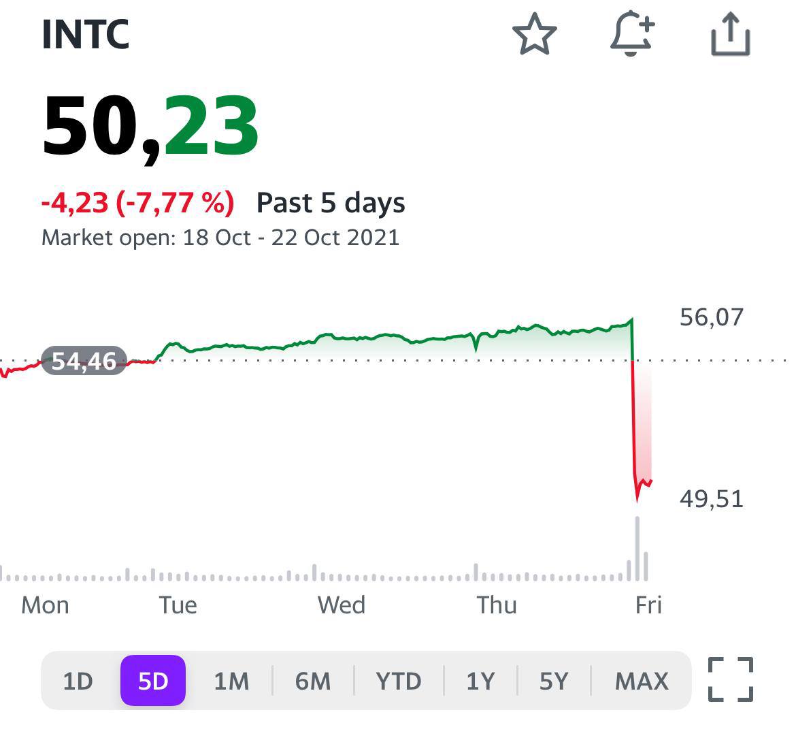796x740 pixels.
Task: Share the INTC stock via share icon
Action: 730,35
